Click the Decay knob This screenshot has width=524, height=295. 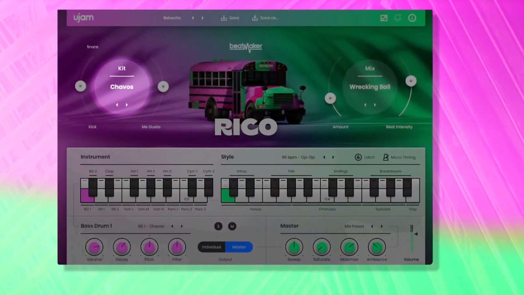122,247
